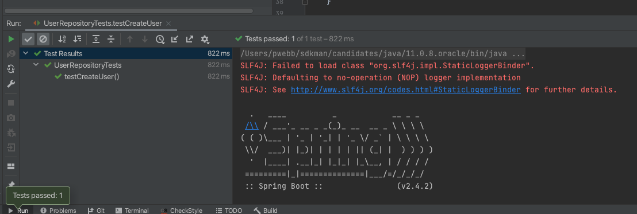Open the Problems tool window
The width and height of the screenshot is (637, 214).
[57, 211]
